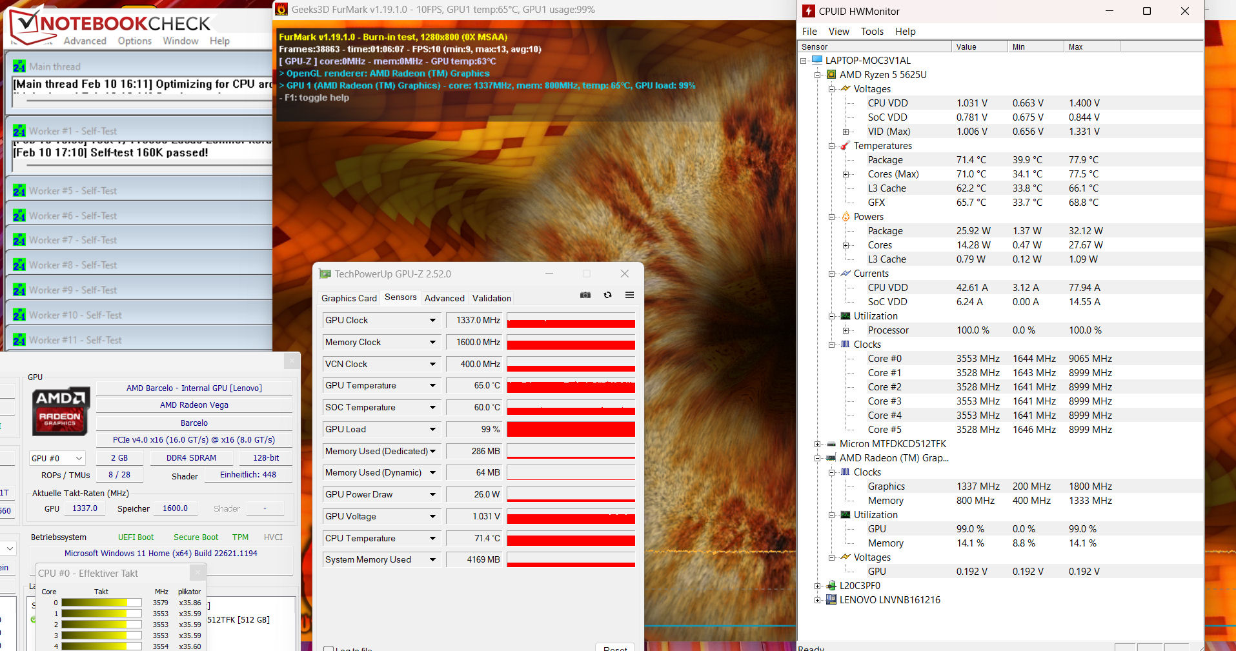Expand the Micron MTFDKCD512TFK node

817,444
